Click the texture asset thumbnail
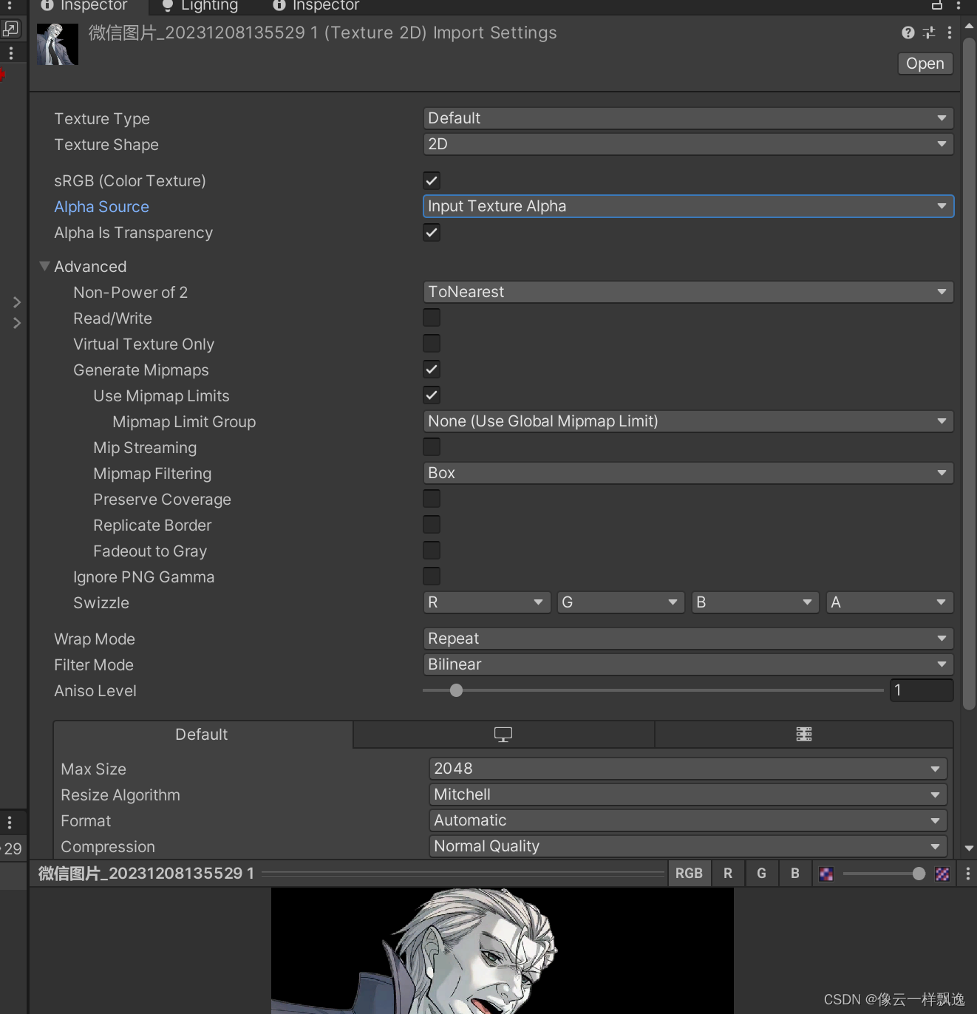The width and height of the screenshot is (977, 1014). [58, 44]
